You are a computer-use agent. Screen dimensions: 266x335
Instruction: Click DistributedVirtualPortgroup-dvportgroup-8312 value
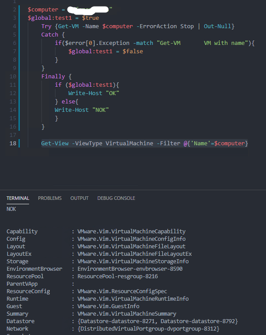[148, 328]
